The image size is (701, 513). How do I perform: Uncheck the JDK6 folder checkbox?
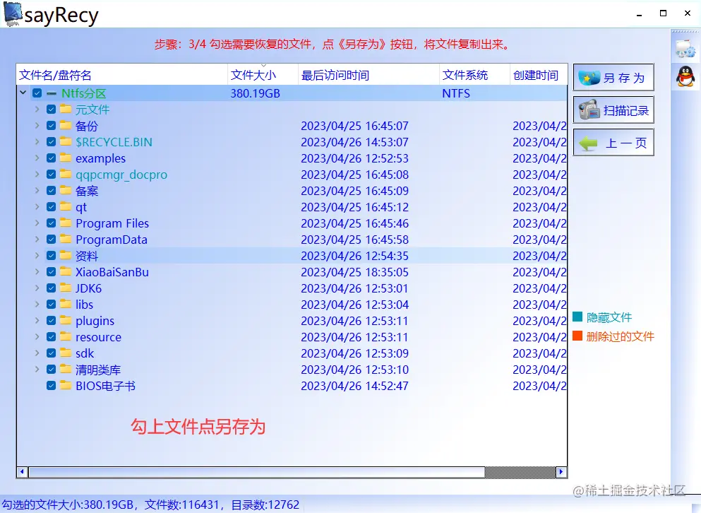coord(51,288)
